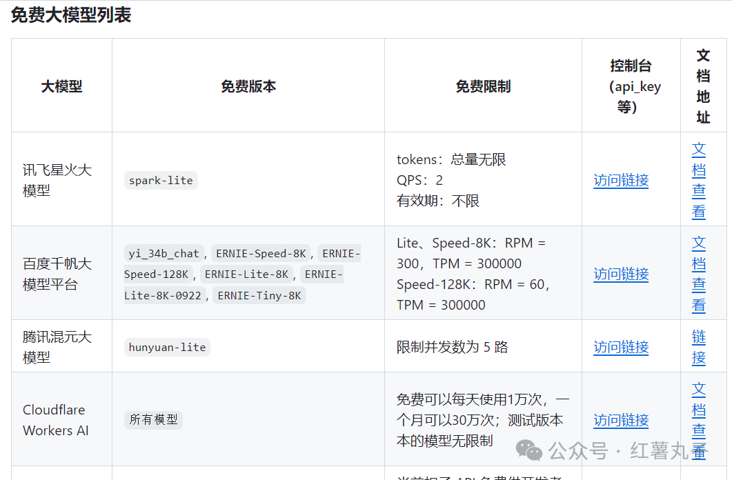Image resolution: width=732 pixels, height=480 pixels.
Task: Click the 链接 doc link for 腾讯混元大模型
Action: pyautogui.click(x=698, y=347)
